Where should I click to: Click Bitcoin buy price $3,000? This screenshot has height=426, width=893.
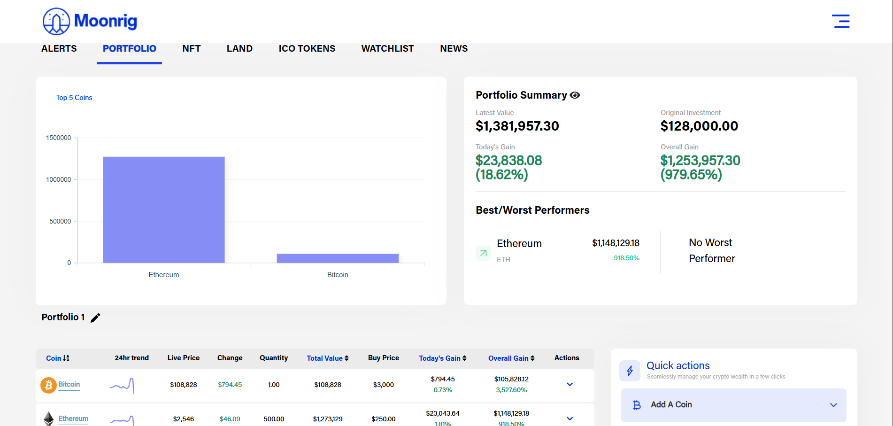(384, 385)
